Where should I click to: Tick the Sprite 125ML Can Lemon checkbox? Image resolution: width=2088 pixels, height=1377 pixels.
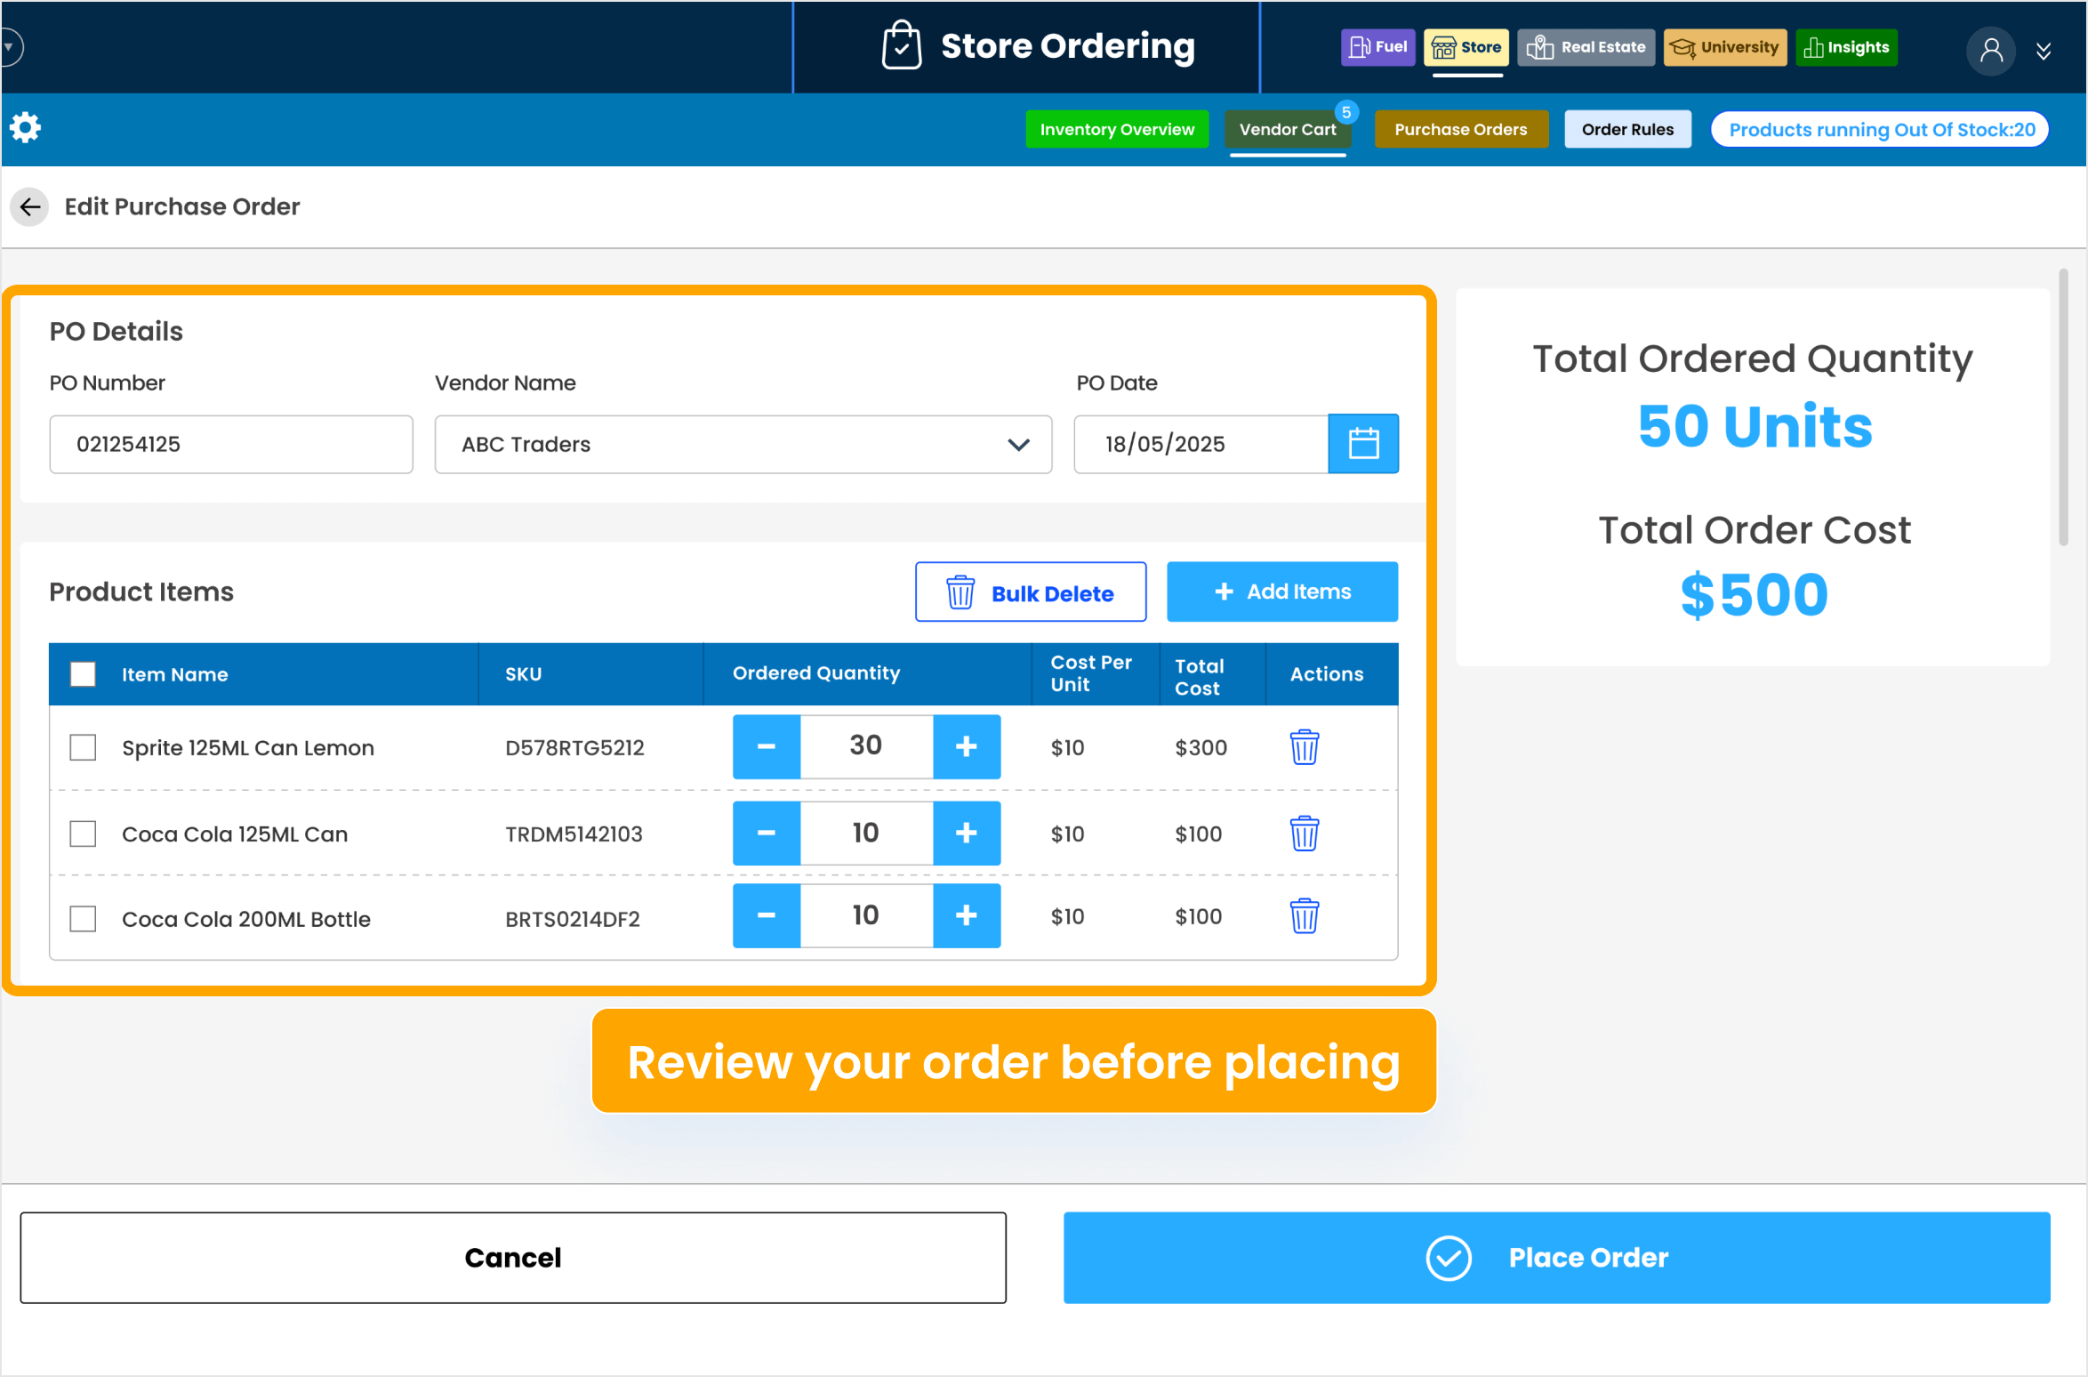(x=82, y=747)
